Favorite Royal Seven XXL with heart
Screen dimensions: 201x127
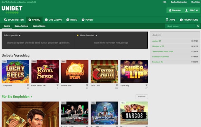click(57, 85)
